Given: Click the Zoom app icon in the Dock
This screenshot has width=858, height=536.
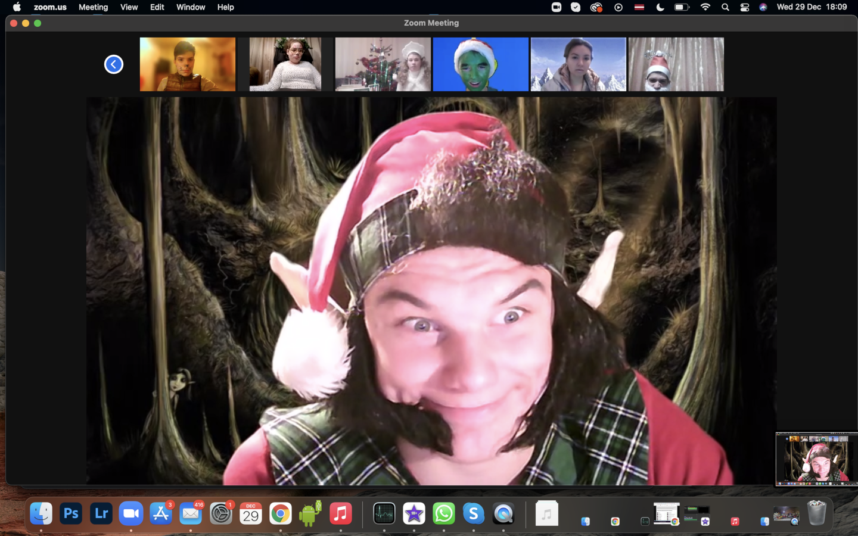Looking at the screenshot, I should (x=131, y=513).
